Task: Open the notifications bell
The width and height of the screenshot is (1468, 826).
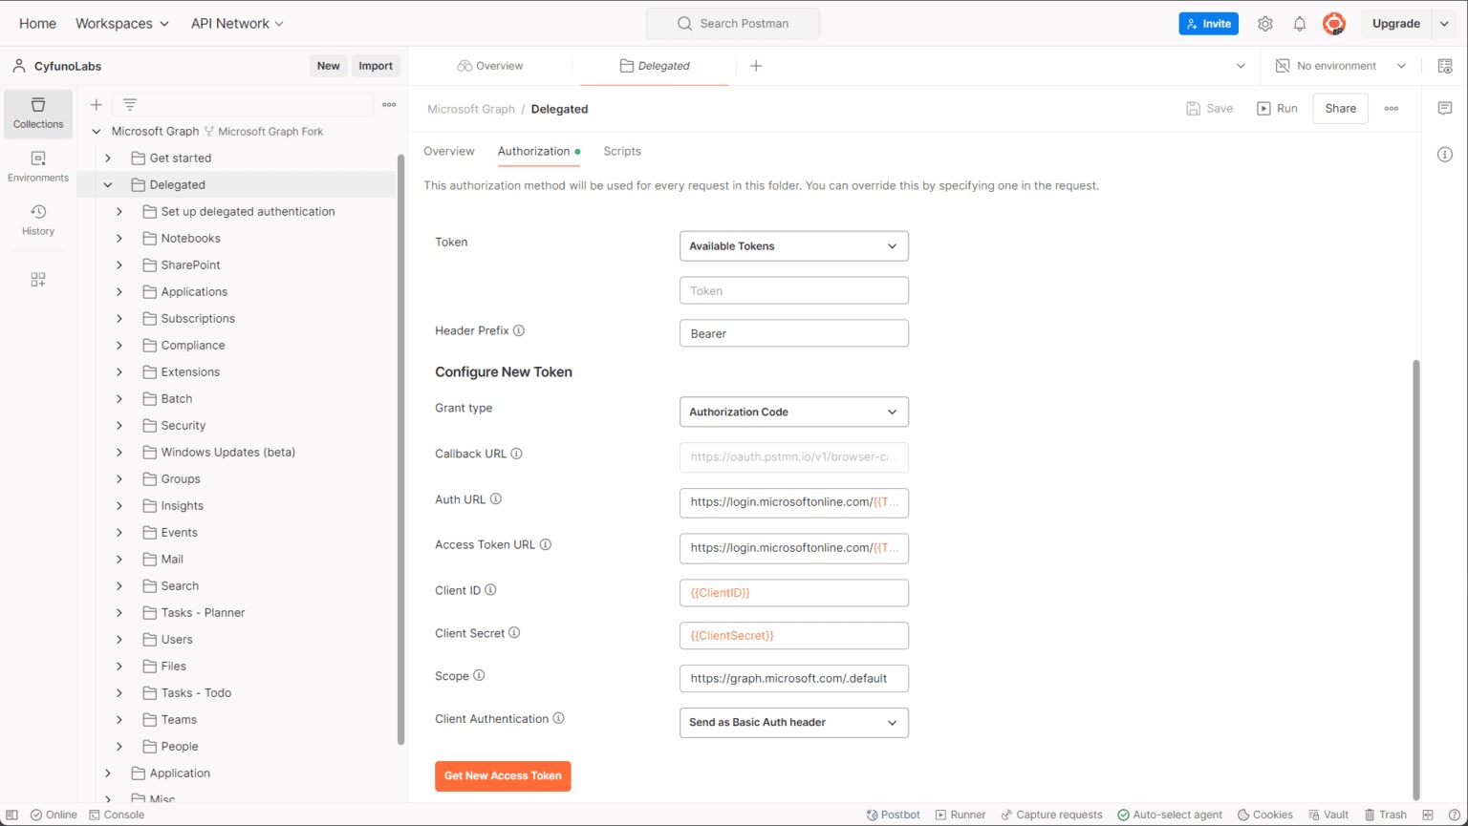Action: pyautogui.click(x=1300, y=24)
